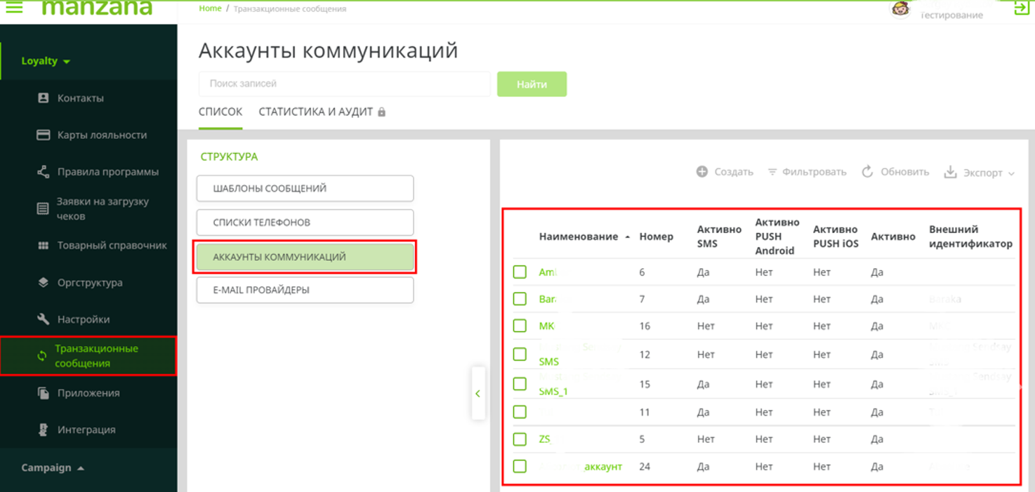Click the Найти search button

tap(532, 84)
